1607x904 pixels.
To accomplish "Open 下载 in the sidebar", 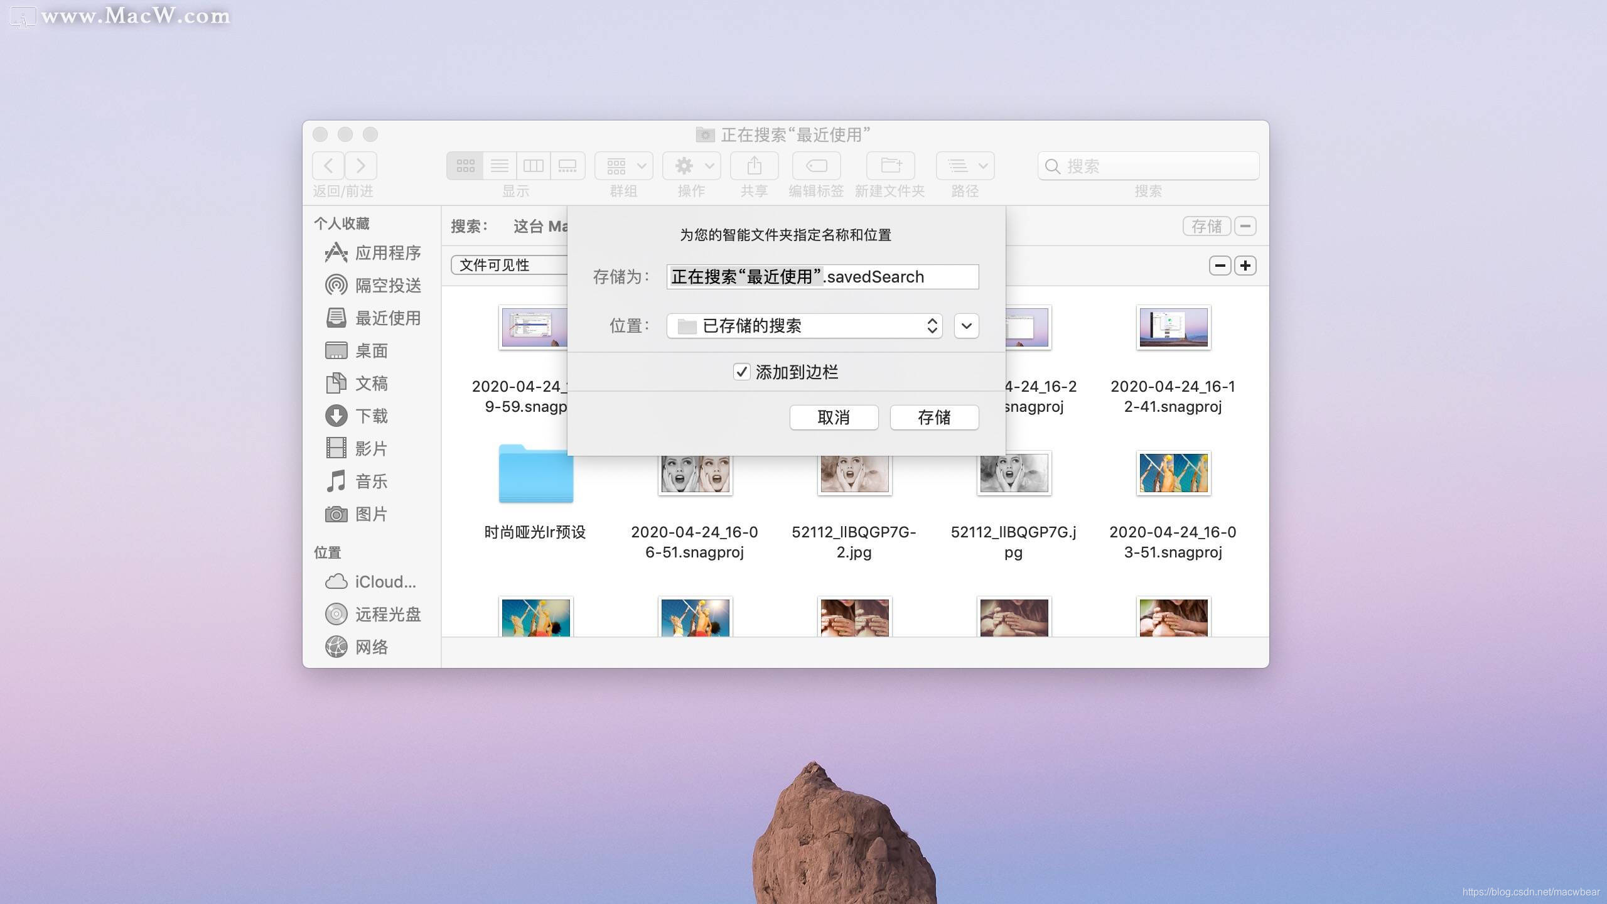I will (357, 416).
